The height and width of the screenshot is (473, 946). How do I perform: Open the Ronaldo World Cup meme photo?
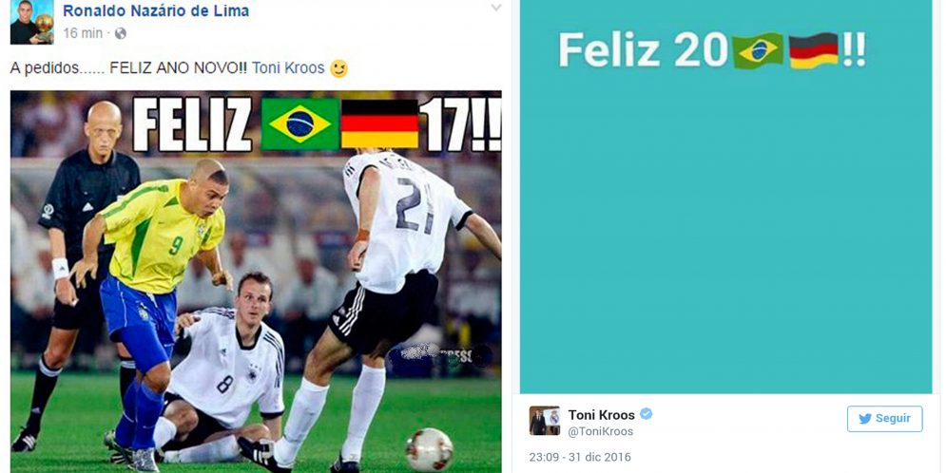coord(256,281)
